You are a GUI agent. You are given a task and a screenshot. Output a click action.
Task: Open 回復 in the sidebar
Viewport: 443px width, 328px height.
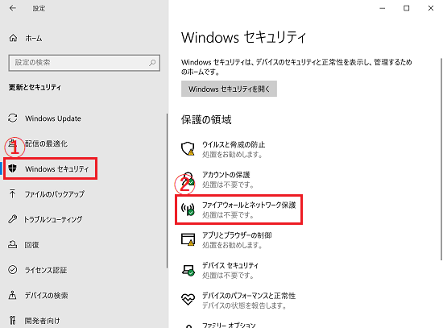tap(31, 244)
